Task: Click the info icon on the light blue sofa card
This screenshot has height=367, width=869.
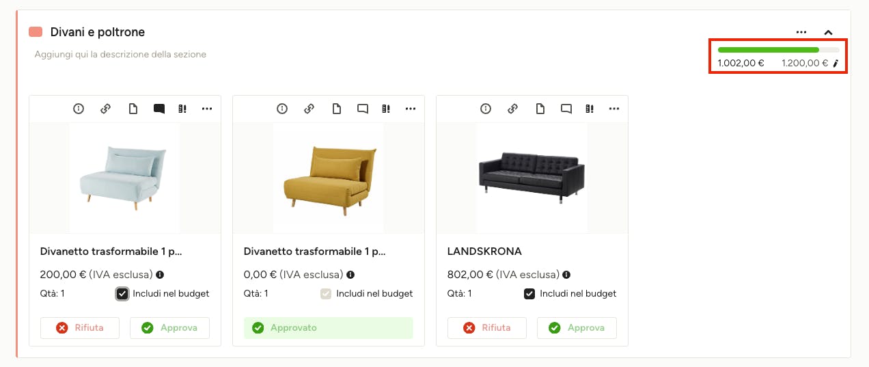Action: (x=79, y=109)
